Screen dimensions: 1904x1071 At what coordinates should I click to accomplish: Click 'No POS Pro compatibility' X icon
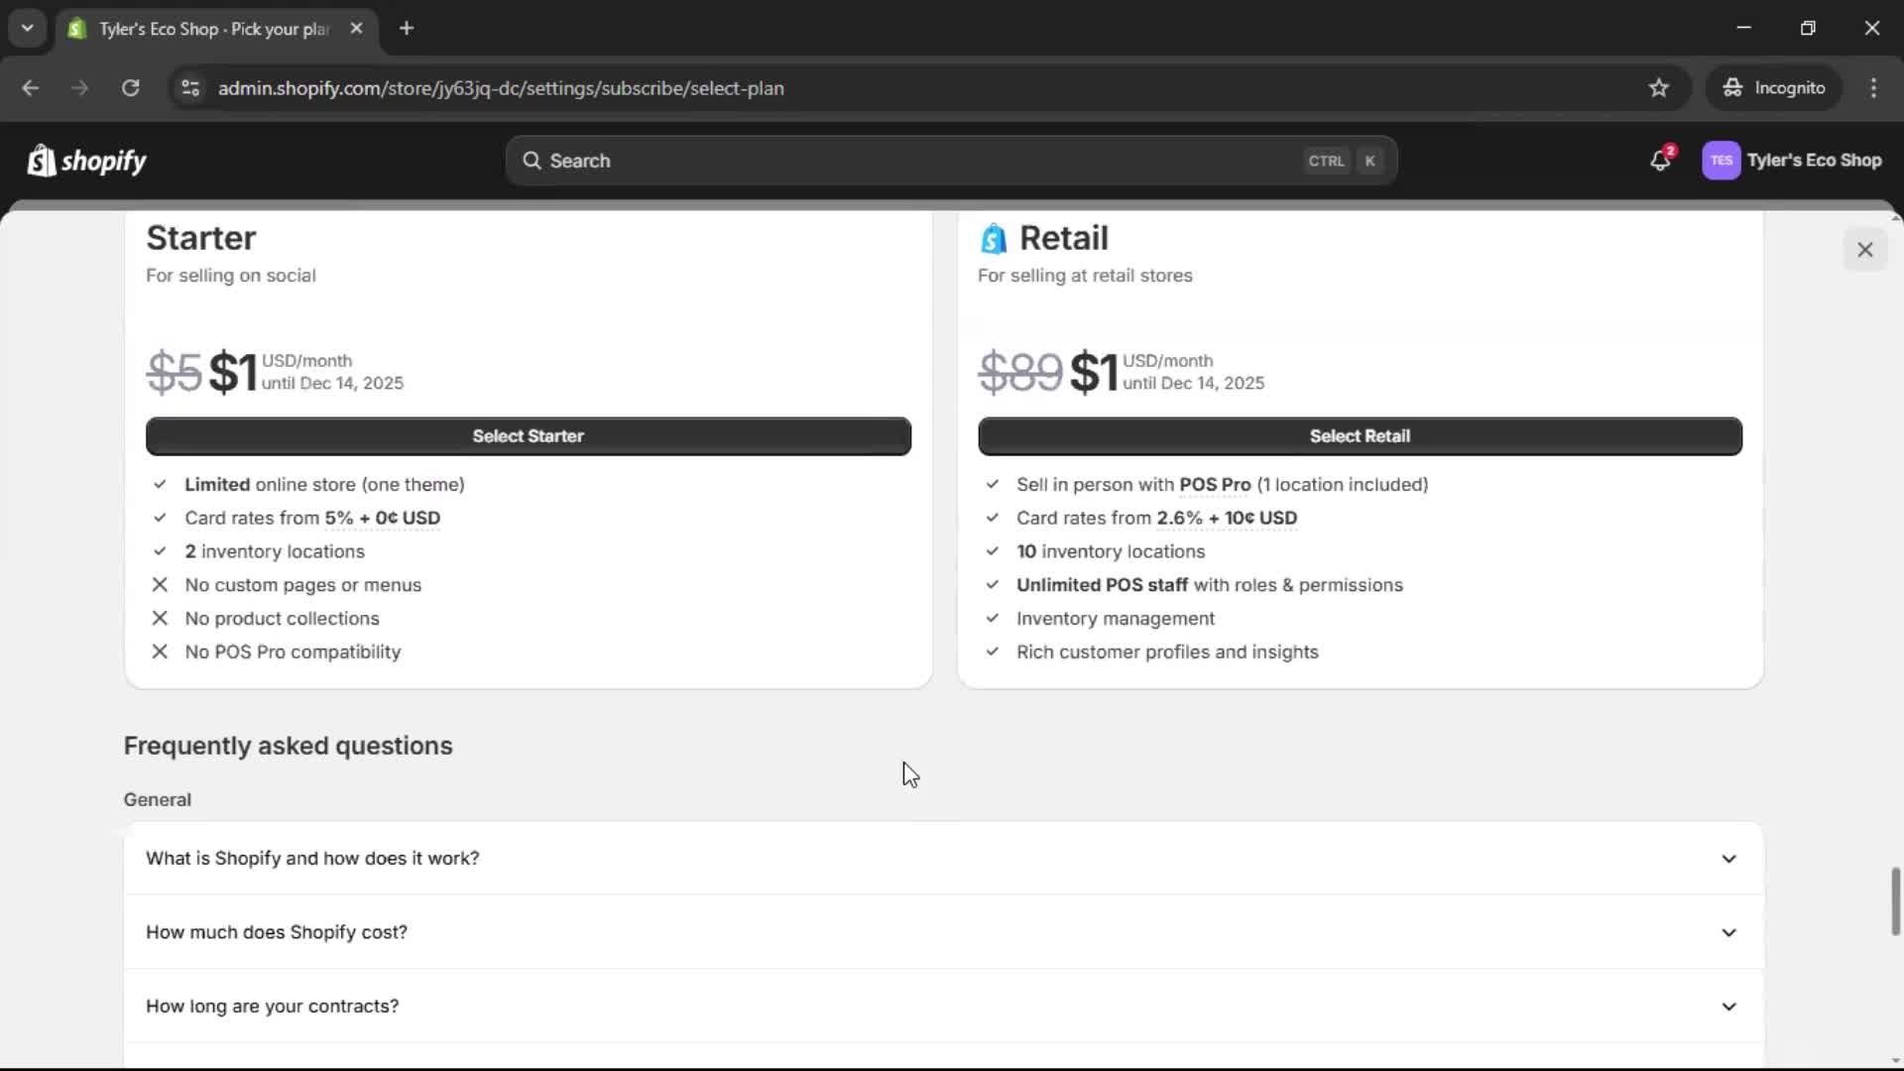(160, 653)
